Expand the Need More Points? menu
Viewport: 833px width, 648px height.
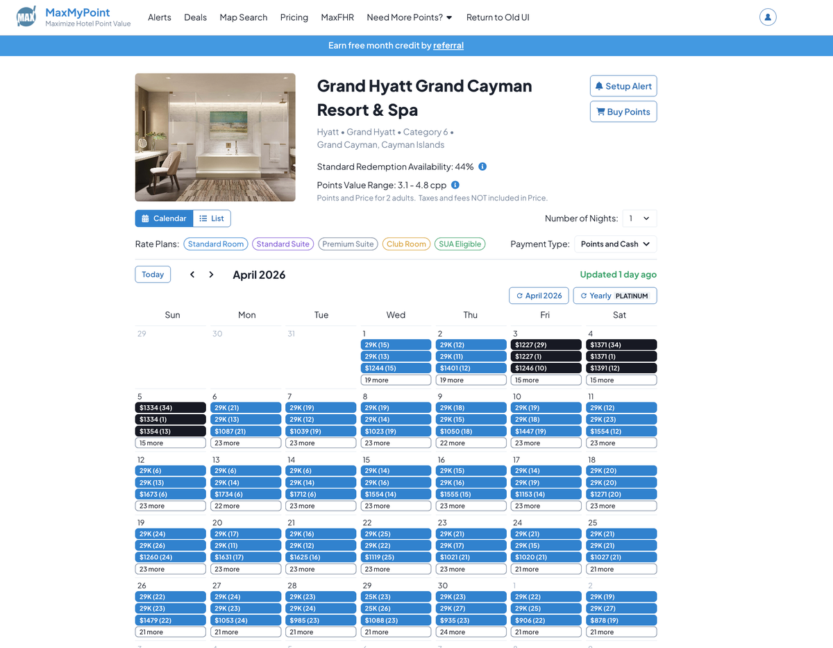[x=410, y=17]
